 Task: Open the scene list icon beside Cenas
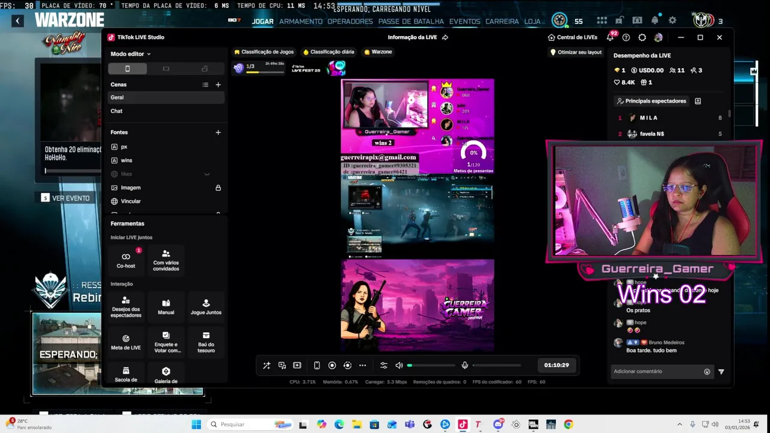(x=205, y=85)
